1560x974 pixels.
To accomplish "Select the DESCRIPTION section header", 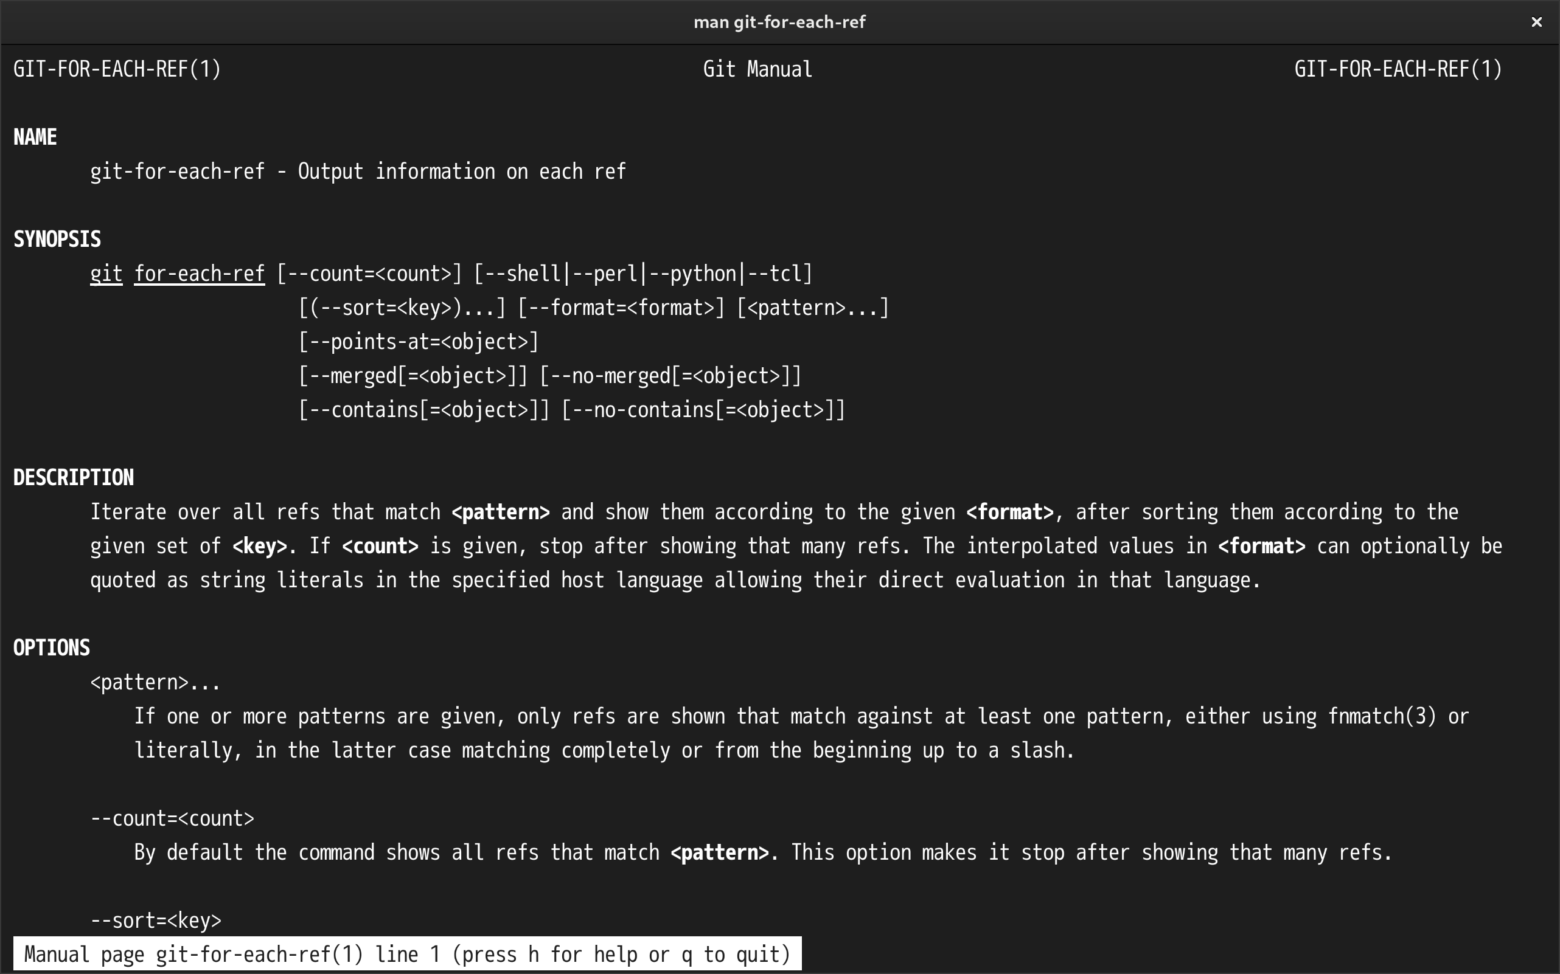I will coord(73,477).
